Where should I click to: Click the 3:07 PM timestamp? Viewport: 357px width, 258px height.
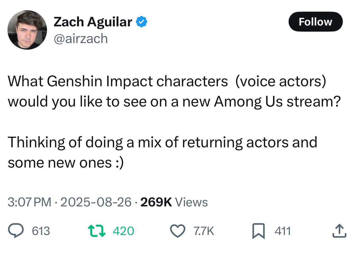coord(29,202)
